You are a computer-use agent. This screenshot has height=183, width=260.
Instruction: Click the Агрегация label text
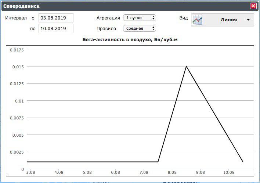(108, 18)
